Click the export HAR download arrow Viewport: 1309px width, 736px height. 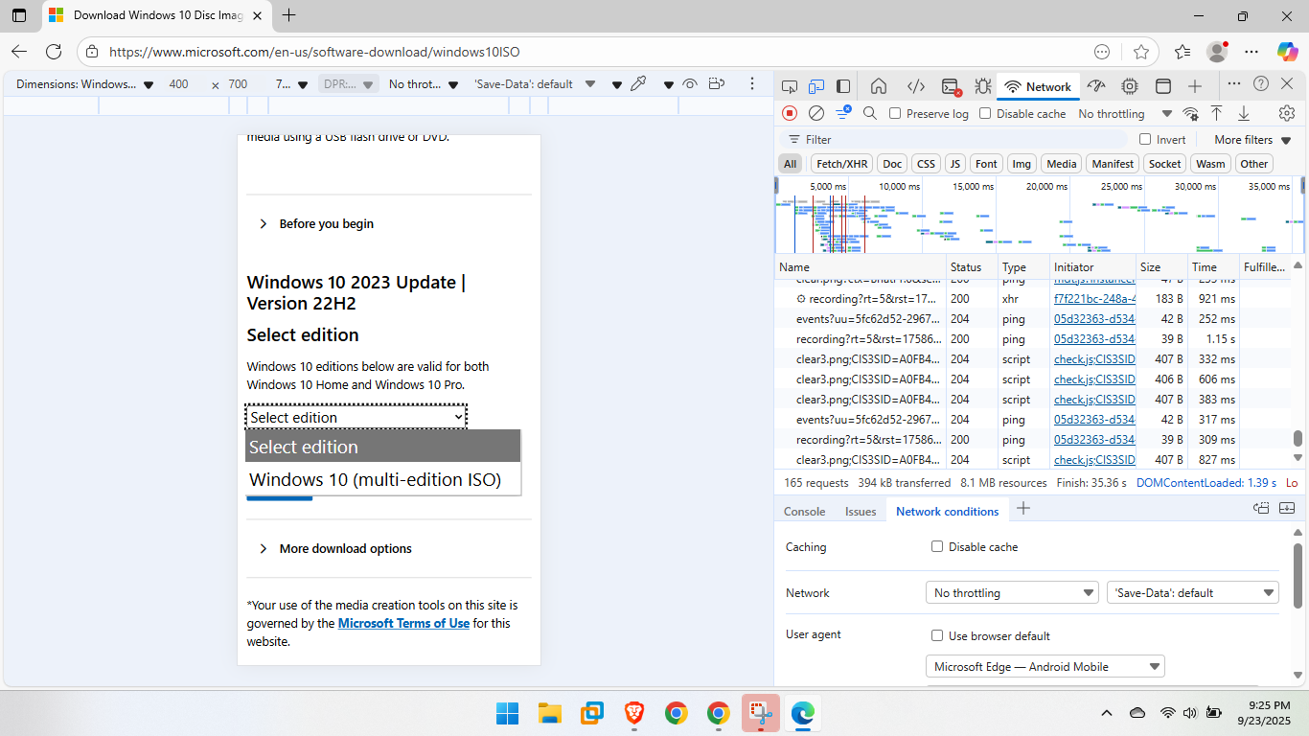click(x=1244, y=113)
